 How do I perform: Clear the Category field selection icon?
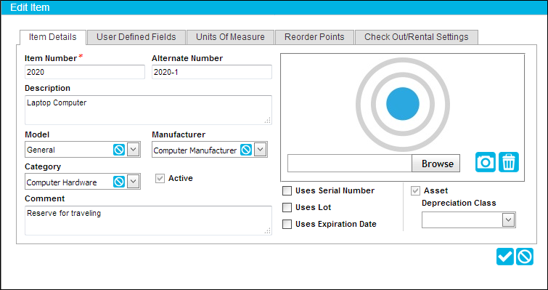coord(119,182)
